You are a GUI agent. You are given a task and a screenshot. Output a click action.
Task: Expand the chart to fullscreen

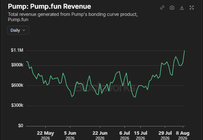click(x=192, y=8)
